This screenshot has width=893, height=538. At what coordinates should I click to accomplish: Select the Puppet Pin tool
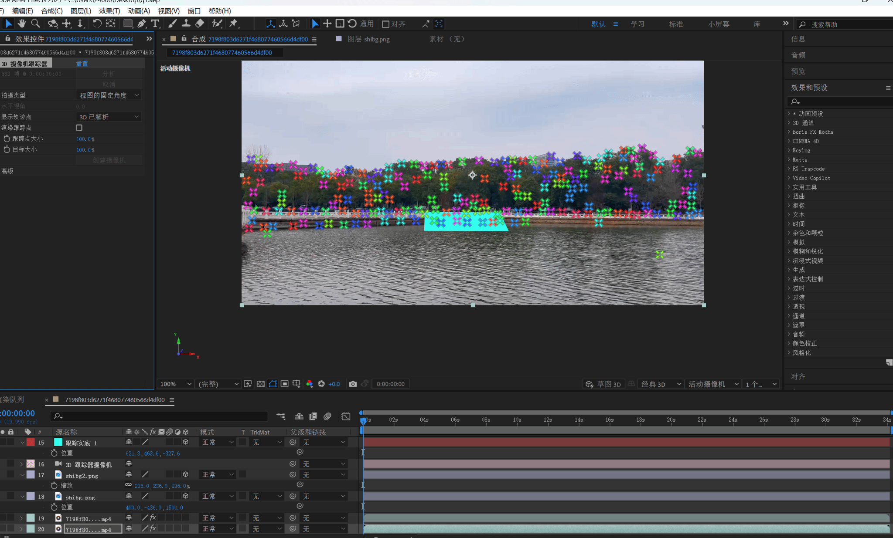tap(234, 24)
